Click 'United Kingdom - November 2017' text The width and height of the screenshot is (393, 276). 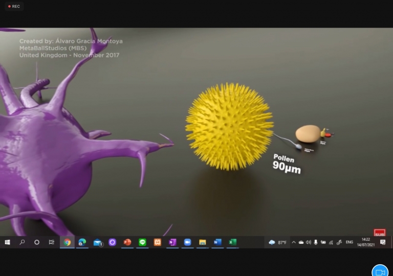click(x=69, y=55)
